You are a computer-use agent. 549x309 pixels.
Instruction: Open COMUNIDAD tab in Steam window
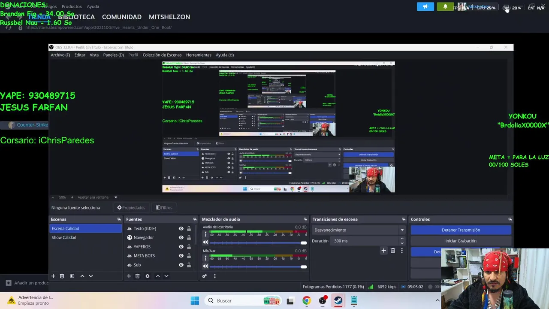click(x=122, y=17)
